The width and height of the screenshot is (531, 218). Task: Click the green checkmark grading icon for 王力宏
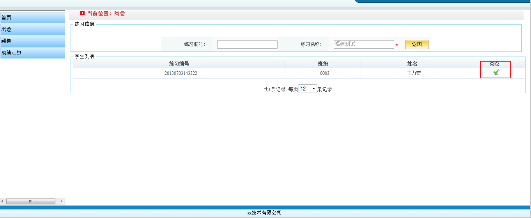pyautogui.click(x=496, y=72)
